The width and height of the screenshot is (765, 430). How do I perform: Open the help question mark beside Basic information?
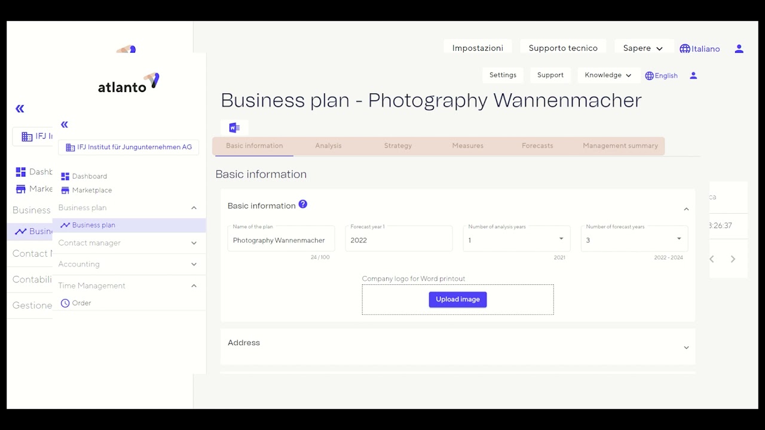pos(303,204)
